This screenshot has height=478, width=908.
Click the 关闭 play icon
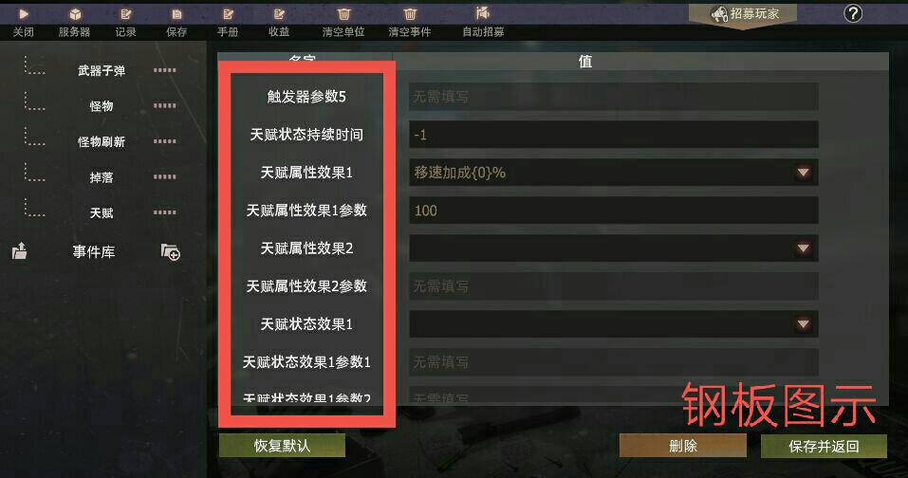click(23, 14)
